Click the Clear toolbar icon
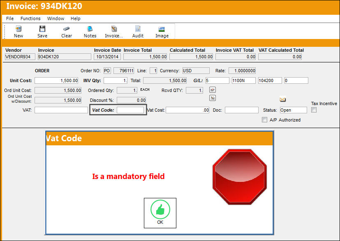Viewport: 340px width, 241px height. (x=66, y=29)
